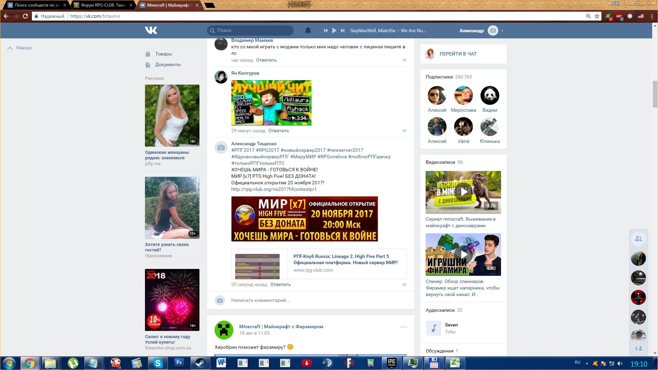Screen dimensions: 658x370
Task: Play the ЛУЧШИЙ ЧИТ video thumbnail
Action: click(271, 103)
